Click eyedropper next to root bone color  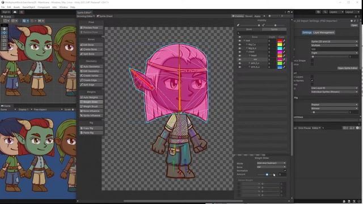[284, 41]
